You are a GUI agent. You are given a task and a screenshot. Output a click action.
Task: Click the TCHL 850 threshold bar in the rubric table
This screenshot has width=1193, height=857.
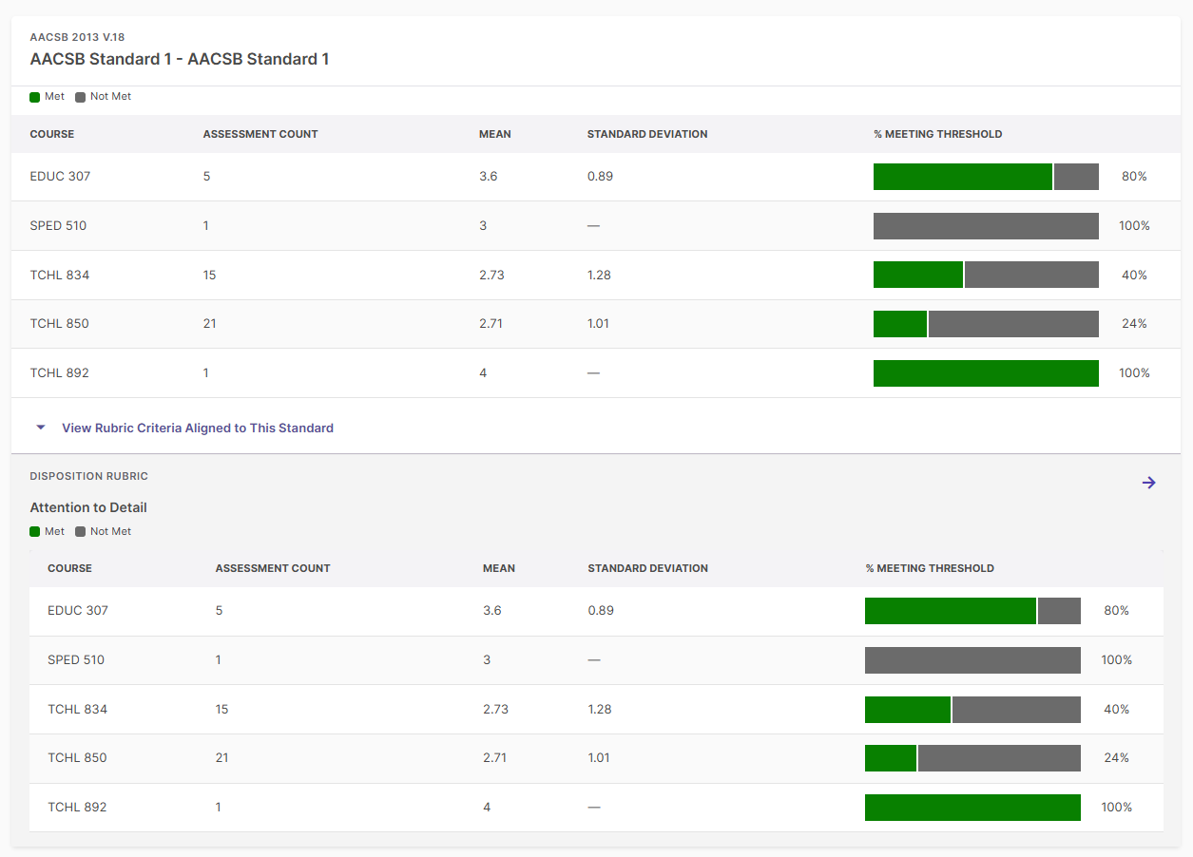coord(972,758)
